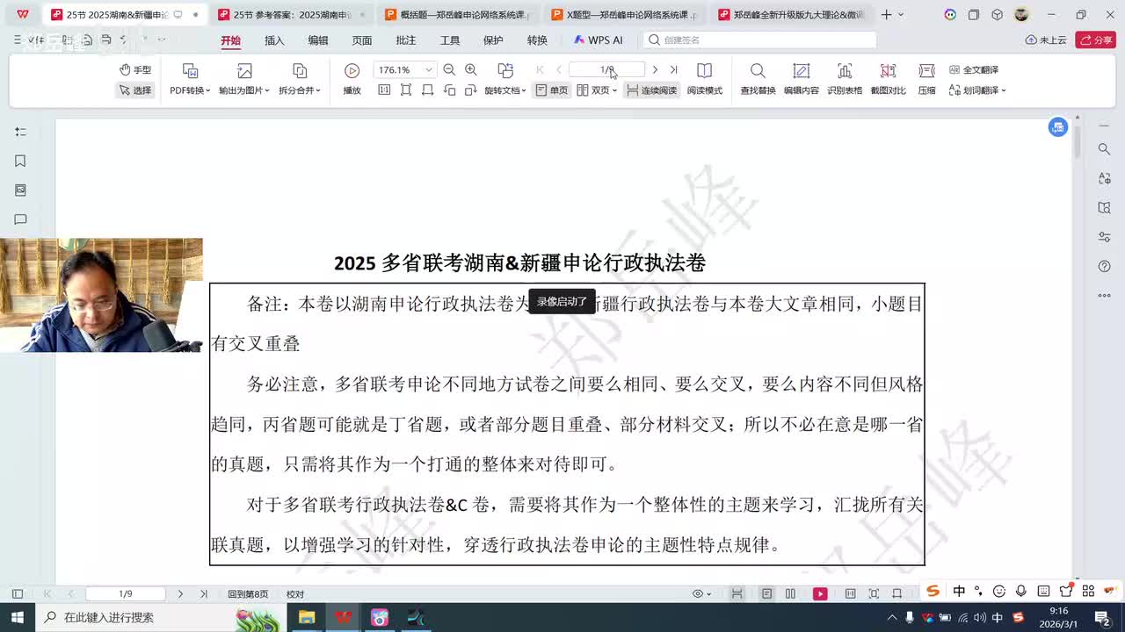Open the 双页 dropdown
The image size is (1125, 632).
coord(597,90)
